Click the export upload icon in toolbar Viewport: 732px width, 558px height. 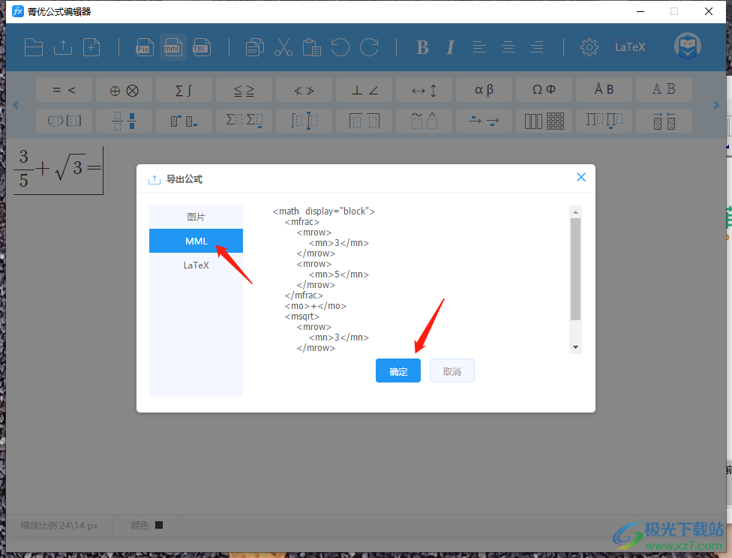click(63, 47)
